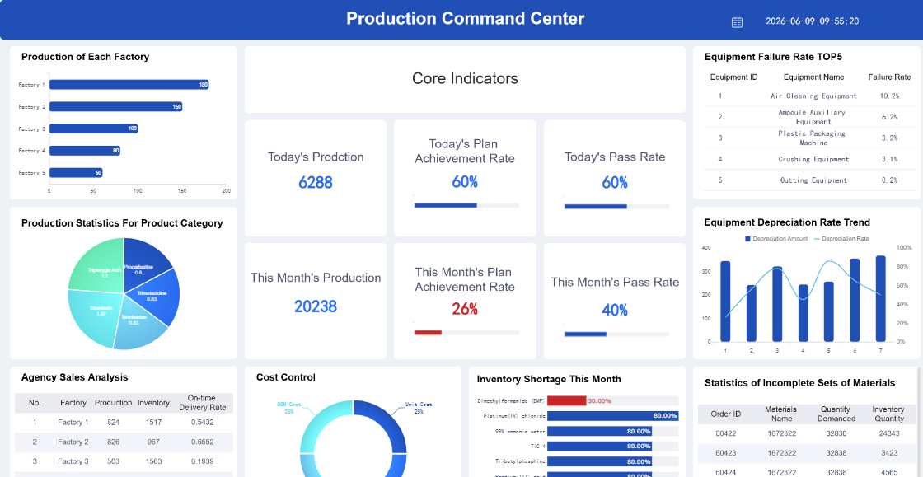Click the Unit Cost 25% donut label
The height and width of the screenshot is (477, 923).
419,408
